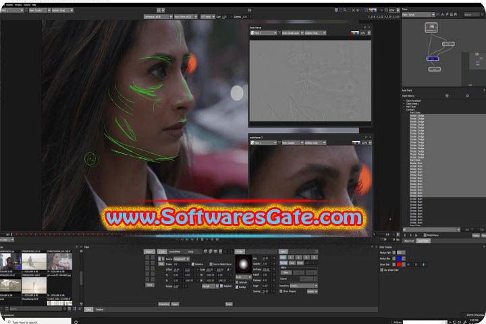Enable the Show Shapes checkbox
Screen dimensions: 486x324
pyautogui.click(x=281, y=291)
